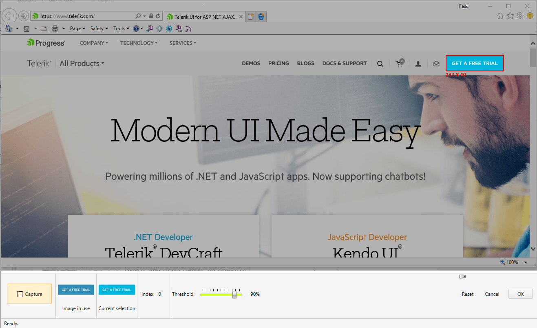Expand the RSS feeds dropdown arrow

(x=35, y=29)
